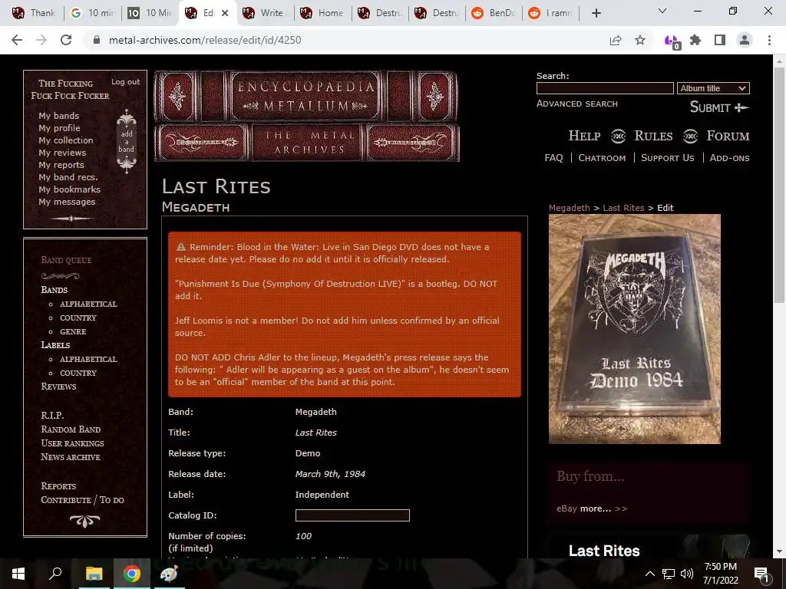786x589 pixels.
Task: Share this page icon in address bar
Action: (x=616, y=40)
